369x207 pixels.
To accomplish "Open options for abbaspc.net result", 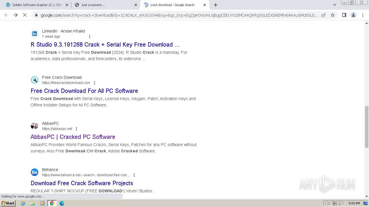I will coord(76,129).
